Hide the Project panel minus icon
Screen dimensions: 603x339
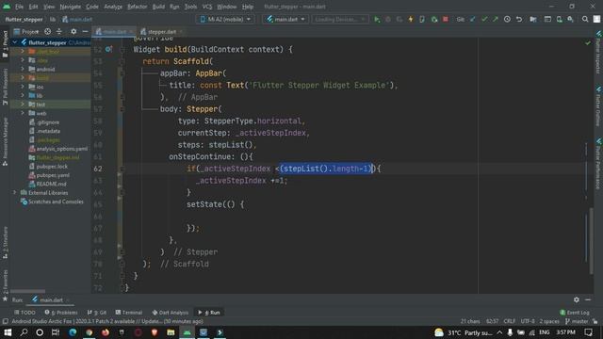click(x=85, y=31)
